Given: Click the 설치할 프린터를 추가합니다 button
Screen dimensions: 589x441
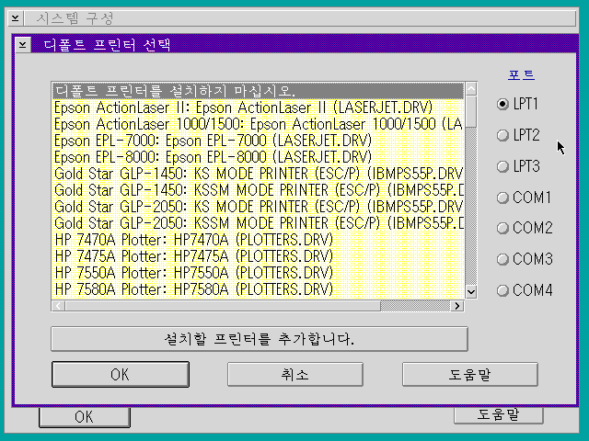Looking at the screenshot, I should click(x=260, y=339).
